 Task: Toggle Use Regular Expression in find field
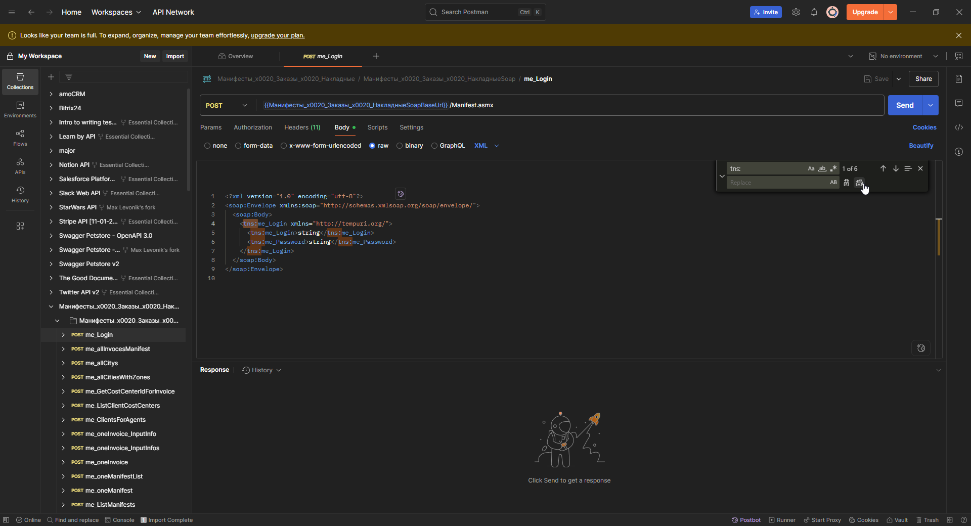click(x=833, y=168)
